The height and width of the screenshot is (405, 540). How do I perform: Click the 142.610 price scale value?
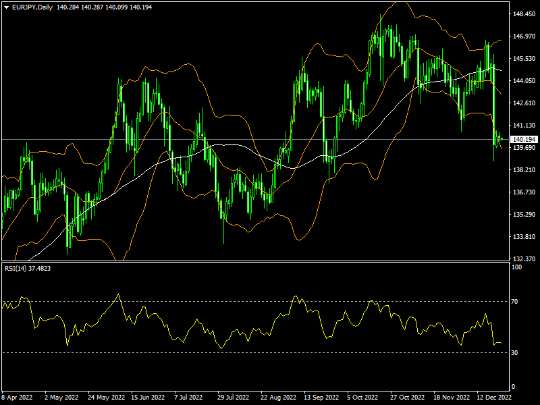pyautogui.click(x=524, y=103)
